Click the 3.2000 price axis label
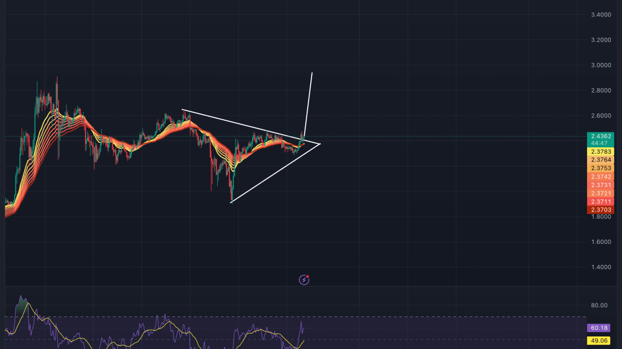This screenshot has height=349, width=622. [601, 40]
